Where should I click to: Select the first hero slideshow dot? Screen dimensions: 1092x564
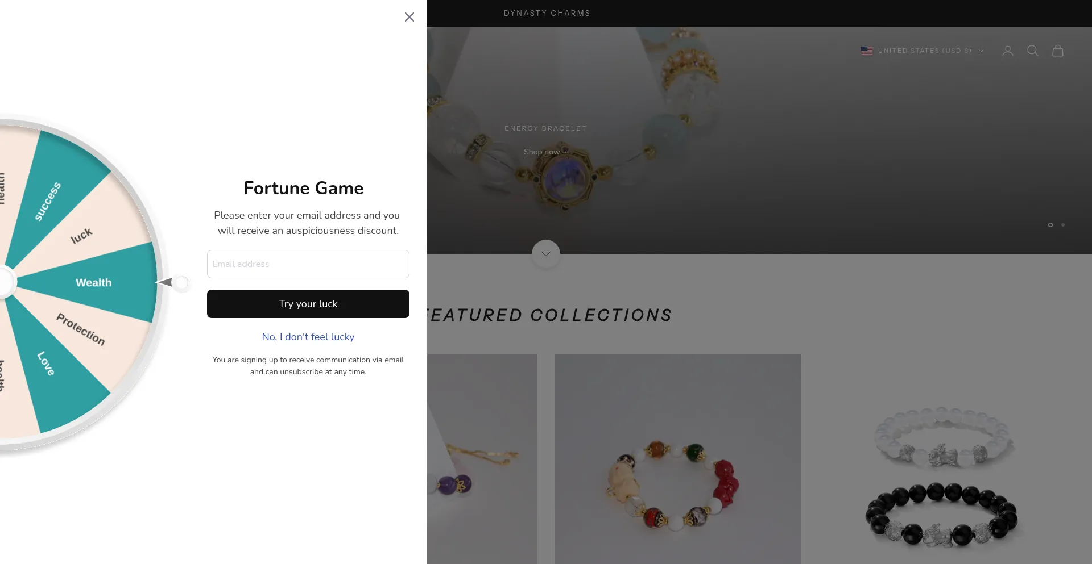coord(1050,225)
